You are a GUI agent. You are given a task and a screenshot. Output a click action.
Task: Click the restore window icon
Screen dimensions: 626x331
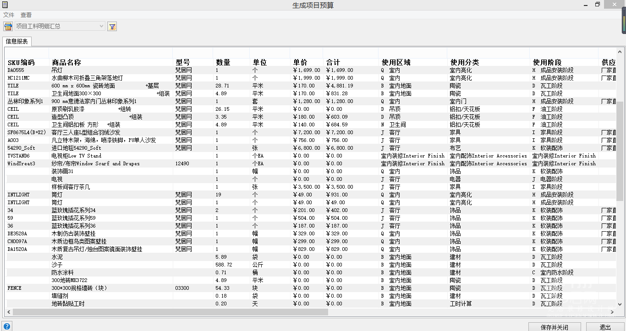[x=598, y=5]
